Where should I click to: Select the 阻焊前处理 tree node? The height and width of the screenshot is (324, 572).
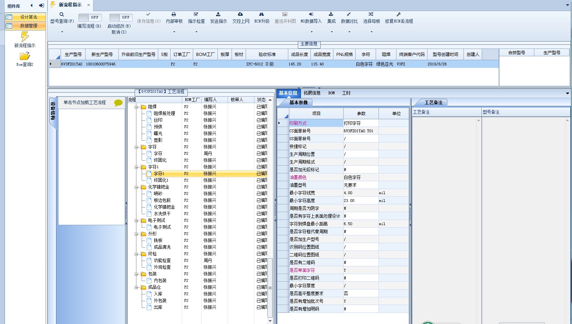tap(164, 114)
